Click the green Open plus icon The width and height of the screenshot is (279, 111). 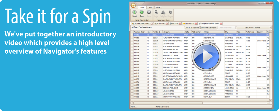click(x=142, y=12)
